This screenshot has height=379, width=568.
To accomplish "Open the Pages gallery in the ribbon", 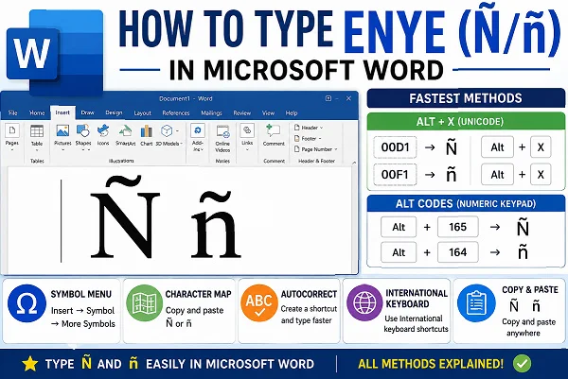I will coord(12,136).
